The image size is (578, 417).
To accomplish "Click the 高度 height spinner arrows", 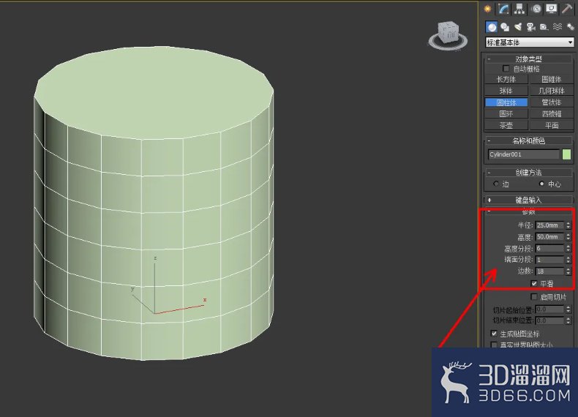I will click(x=568, y=237).
